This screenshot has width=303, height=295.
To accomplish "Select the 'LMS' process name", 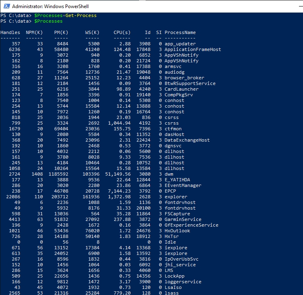I will coord(169,270).
